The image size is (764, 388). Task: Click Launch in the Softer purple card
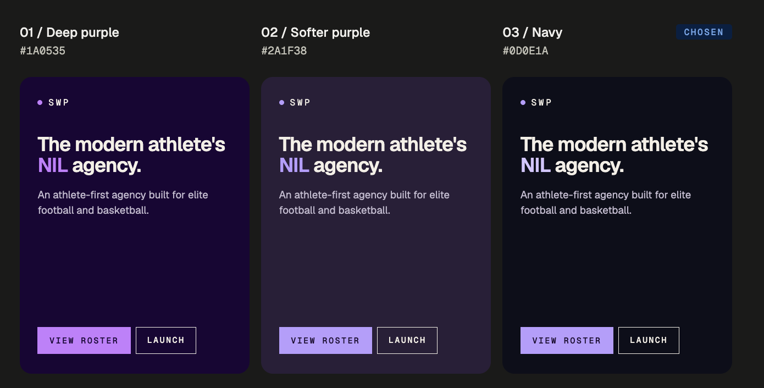(407, 341)
